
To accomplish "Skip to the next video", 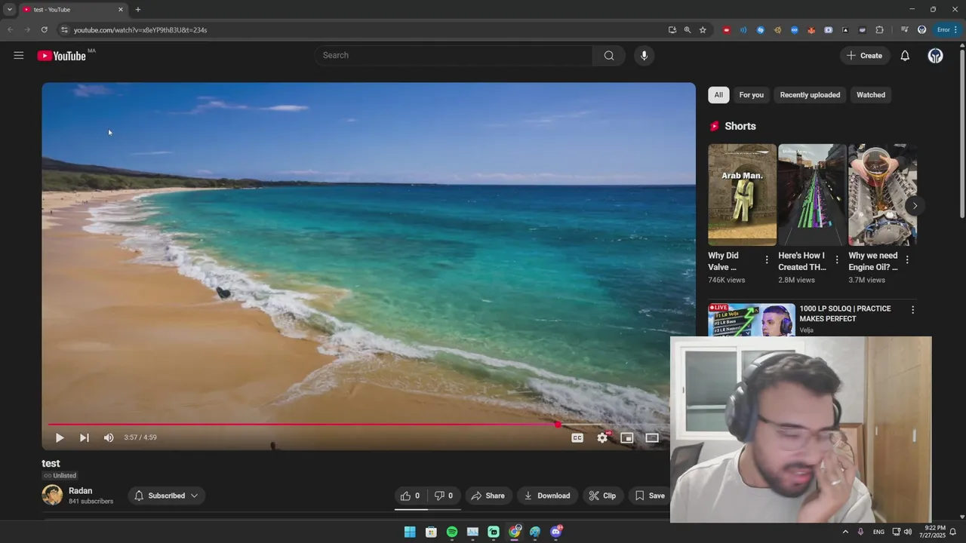I will click(x=84, y=437).
